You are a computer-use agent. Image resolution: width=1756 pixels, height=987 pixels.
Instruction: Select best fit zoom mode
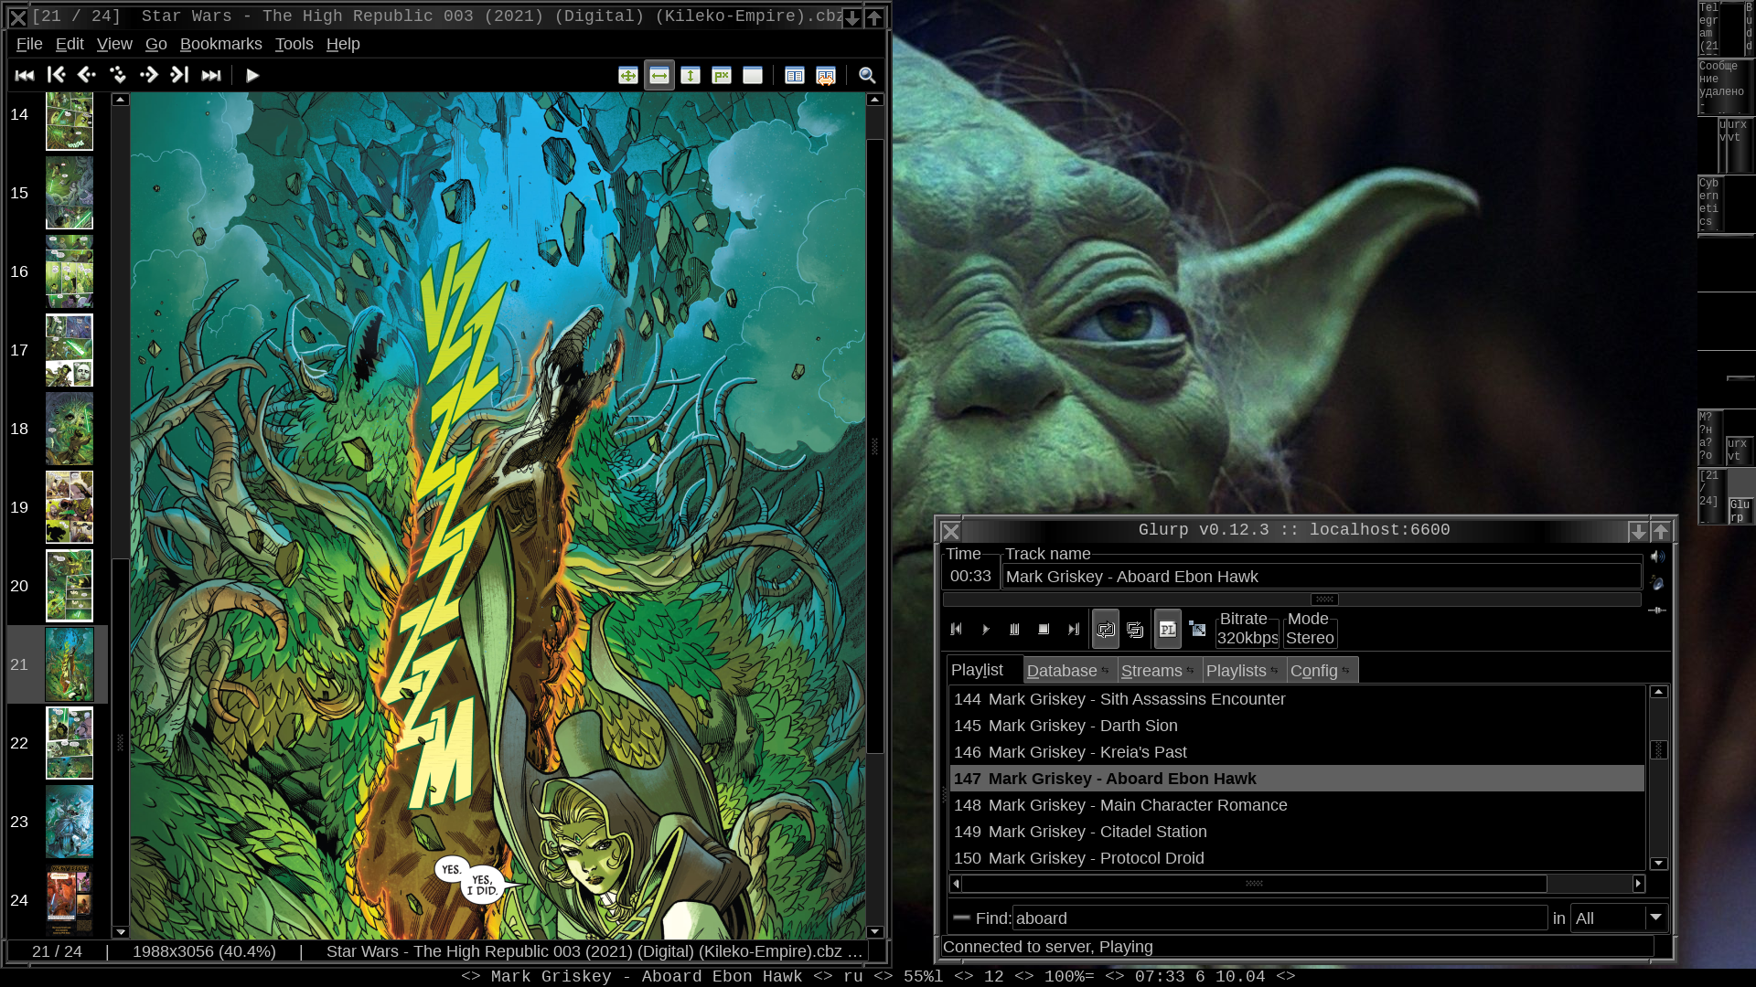click(x=628, y=76)
